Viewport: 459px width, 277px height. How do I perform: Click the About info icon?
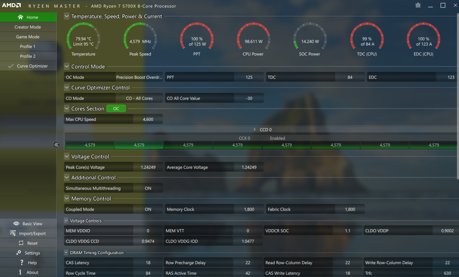point(20,272)
